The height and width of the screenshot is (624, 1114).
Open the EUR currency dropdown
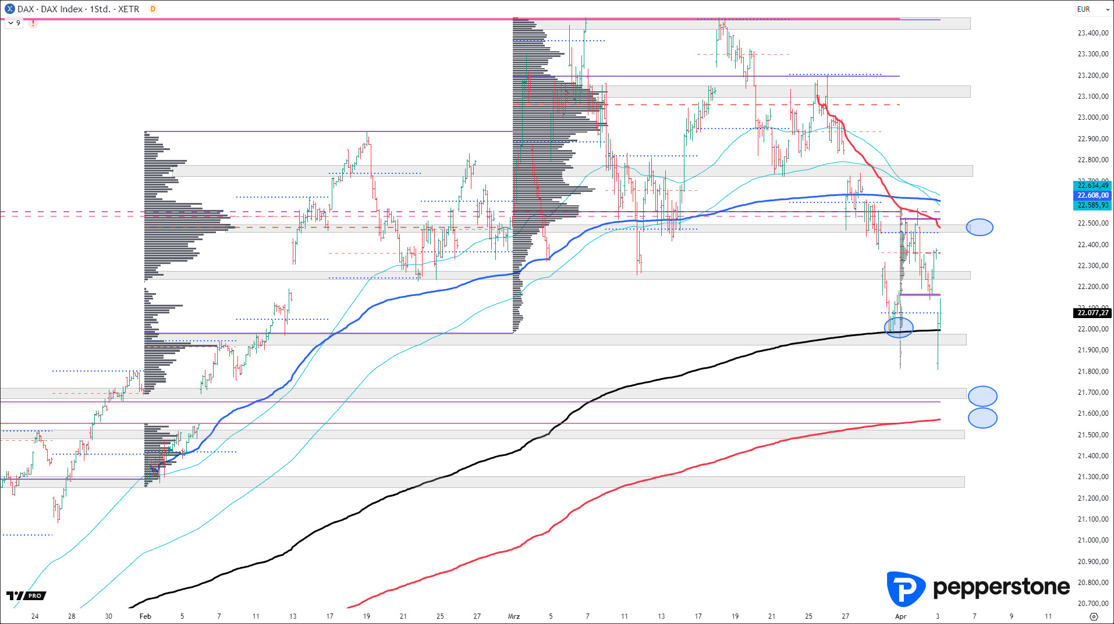point(1092,9)
